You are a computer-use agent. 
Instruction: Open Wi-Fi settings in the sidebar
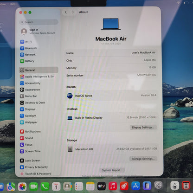click(26, 42)
